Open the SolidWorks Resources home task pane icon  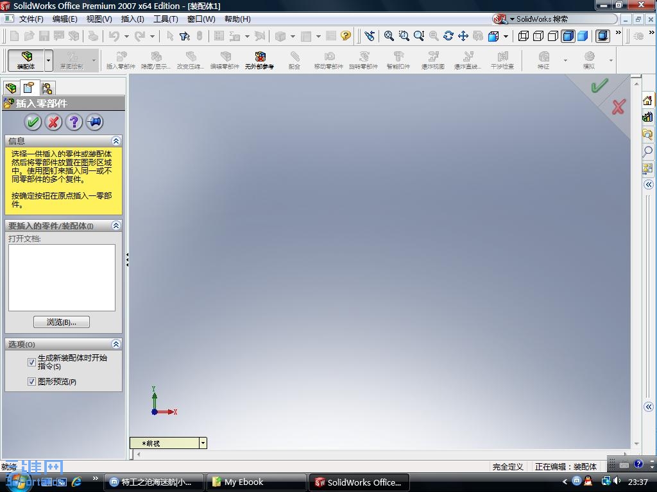(647, 101)
